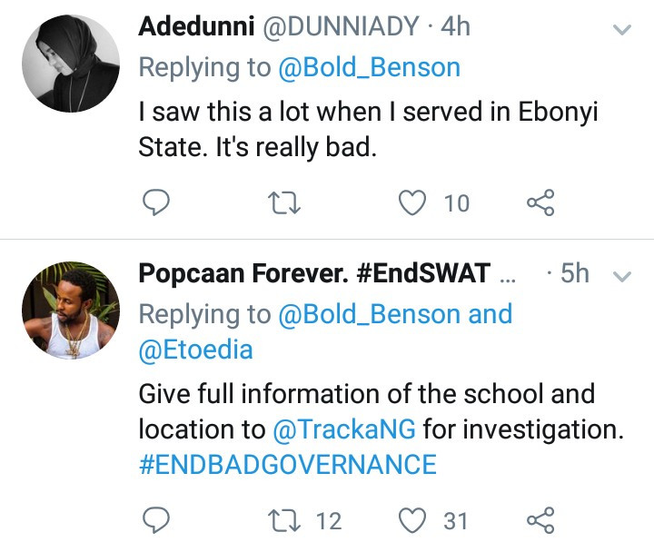The image size is (654, 542).
Task: Reply to Adedunni's tweet
Action: pos(157,202)
